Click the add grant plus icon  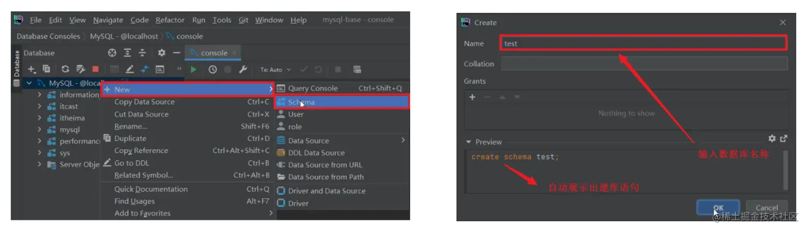point(472,97)
